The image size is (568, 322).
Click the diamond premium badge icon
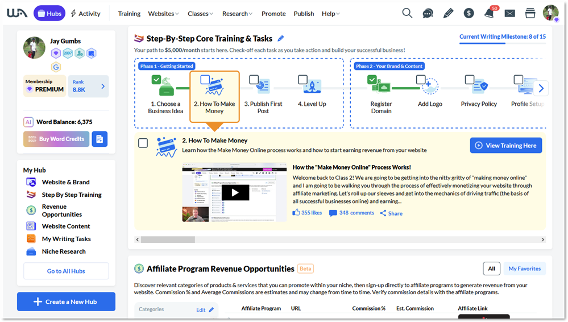point(56,53)
